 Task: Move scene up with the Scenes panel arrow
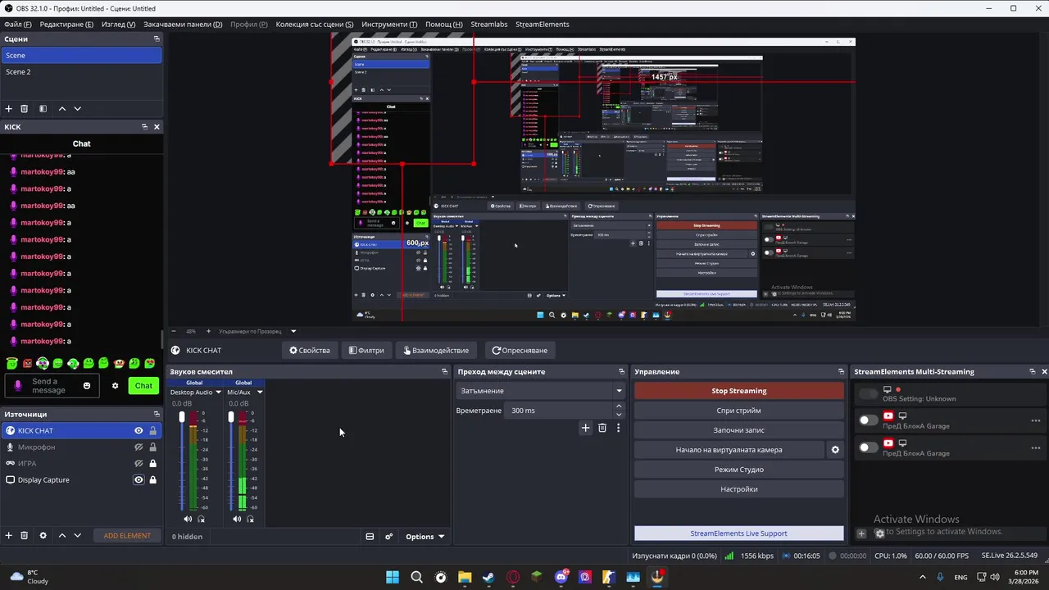tap(61, 109)
